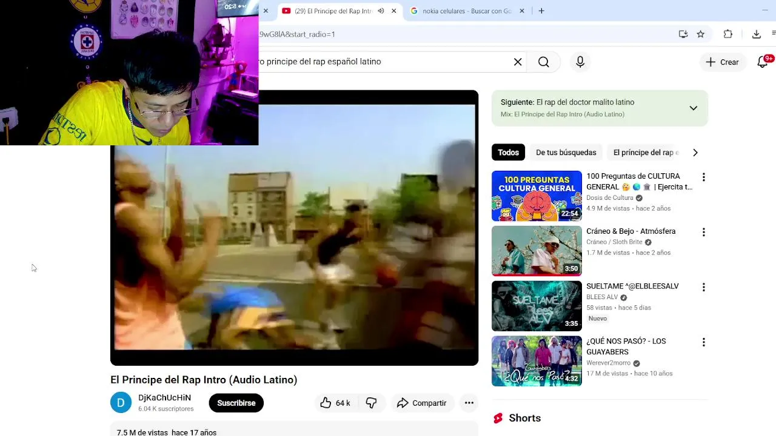Click the video player area
Screen dimensions: 776x436
point(294,228)
